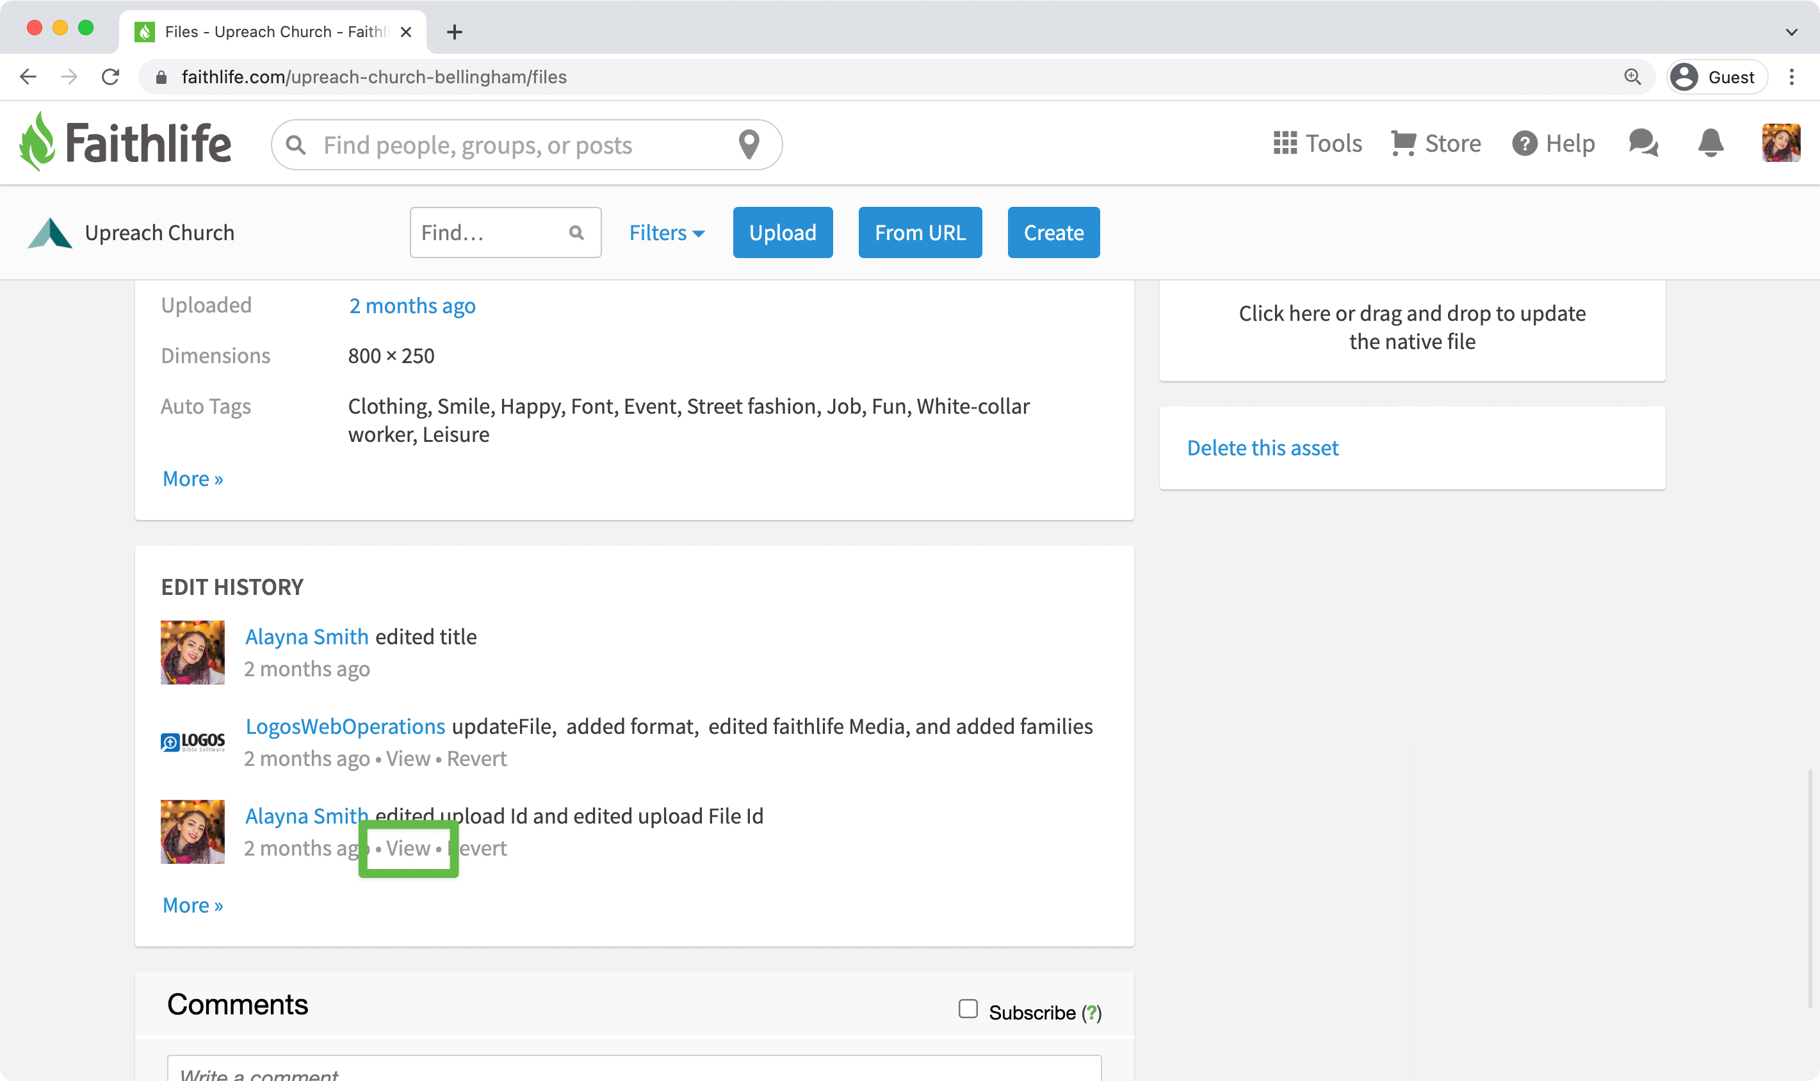Open LogosWebOperations profile link
The image size is (1820, 1081).
point(345,727)
